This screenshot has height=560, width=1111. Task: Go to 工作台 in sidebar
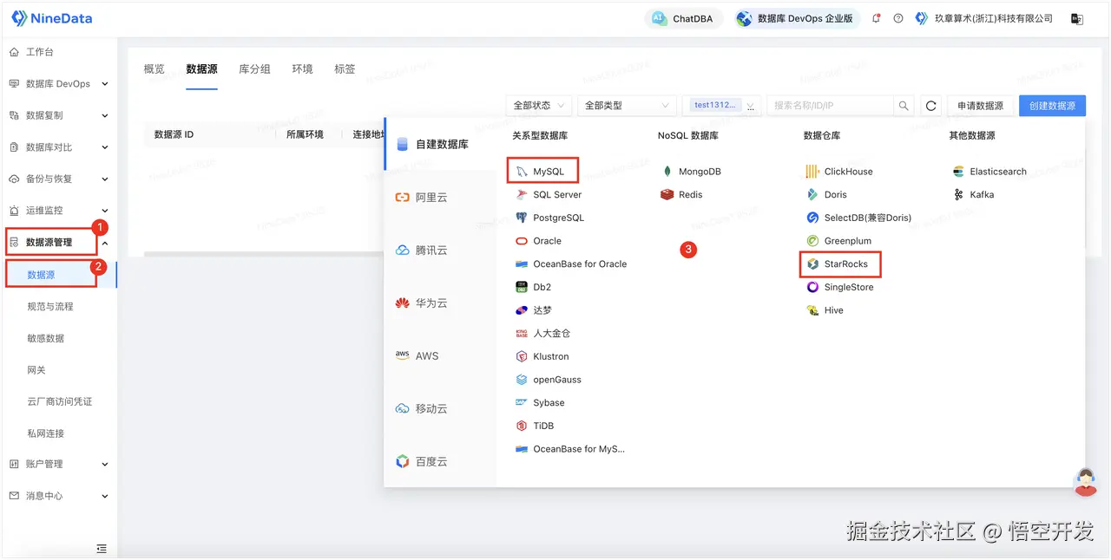(x=58, y=52)
